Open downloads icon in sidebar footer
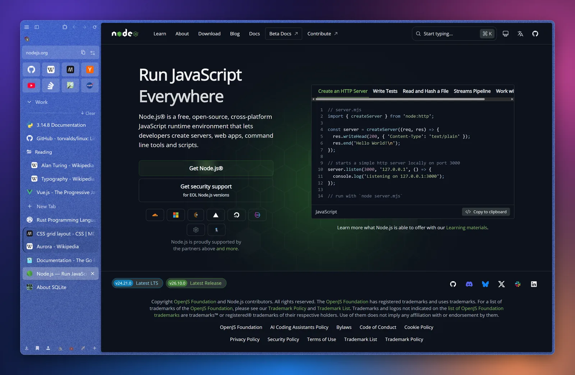Image resolution: width=575 pixels, height=375 pixels. click(27, 348)
